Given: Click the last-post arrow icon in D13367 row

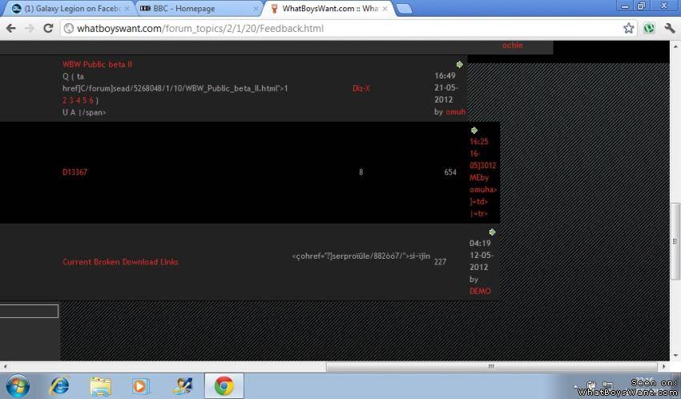Looking at the screenshot, I should (x=474, y=130).
